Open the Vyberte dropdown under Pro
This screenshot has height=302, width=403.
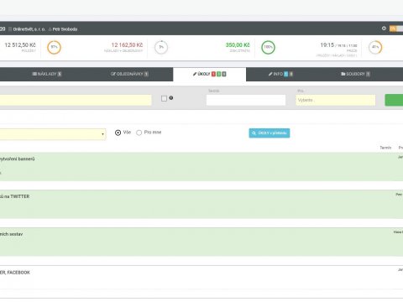pyautogui.click(x=336, y=100)
